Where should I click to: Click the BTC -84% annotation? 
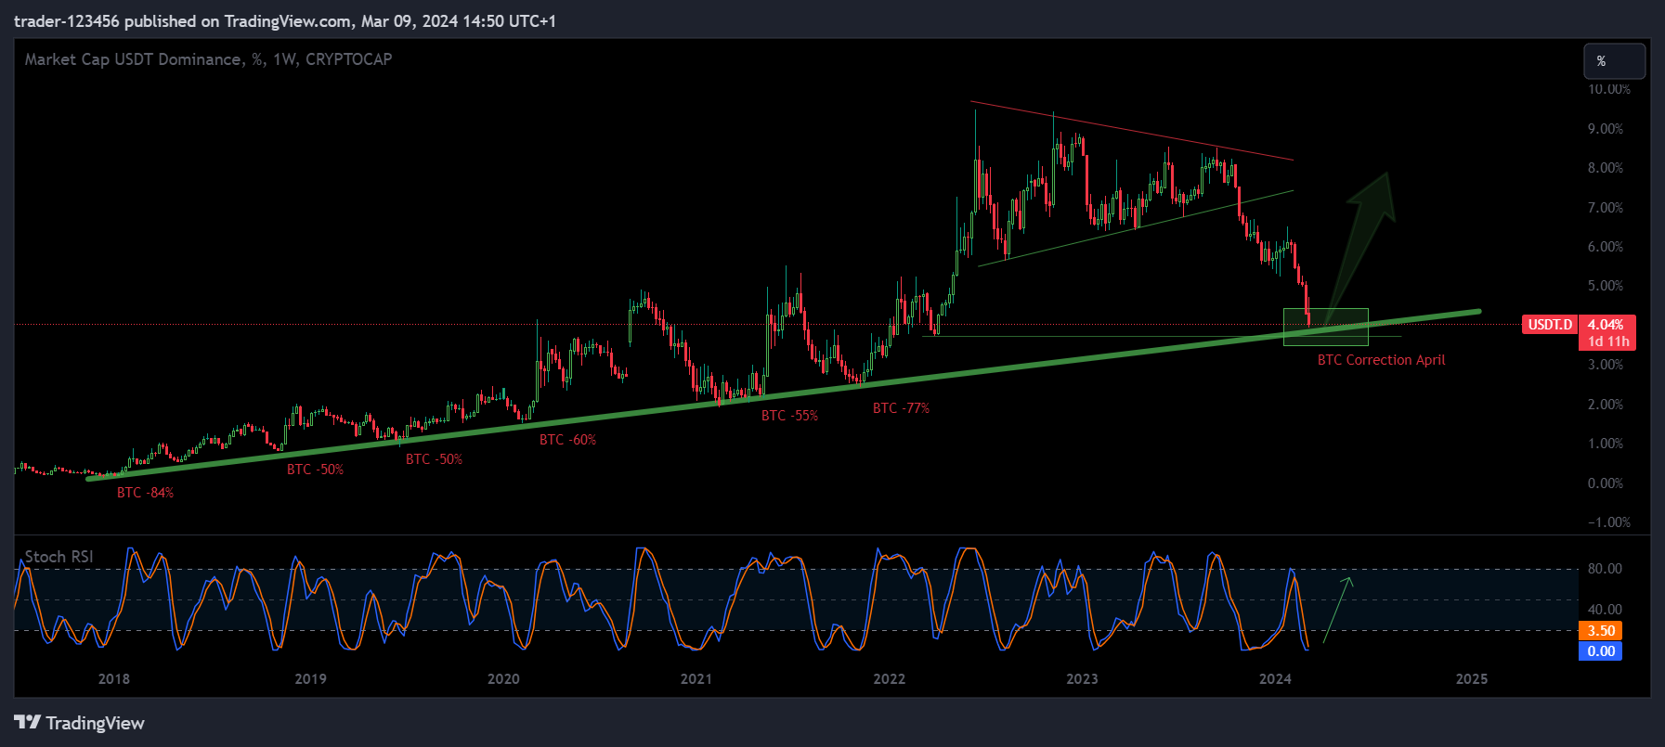coord(145,493)
